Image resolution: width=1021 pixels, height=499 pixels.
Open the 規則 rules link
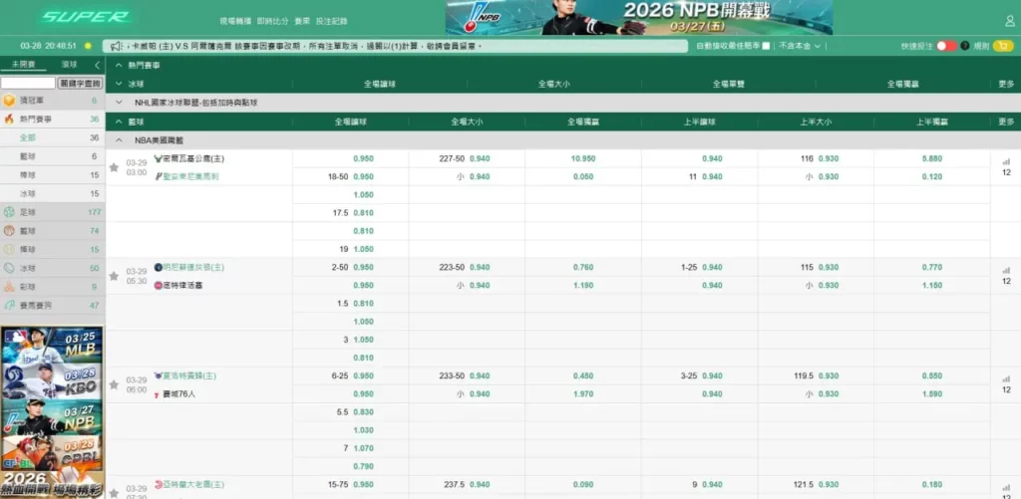[981, 46]
